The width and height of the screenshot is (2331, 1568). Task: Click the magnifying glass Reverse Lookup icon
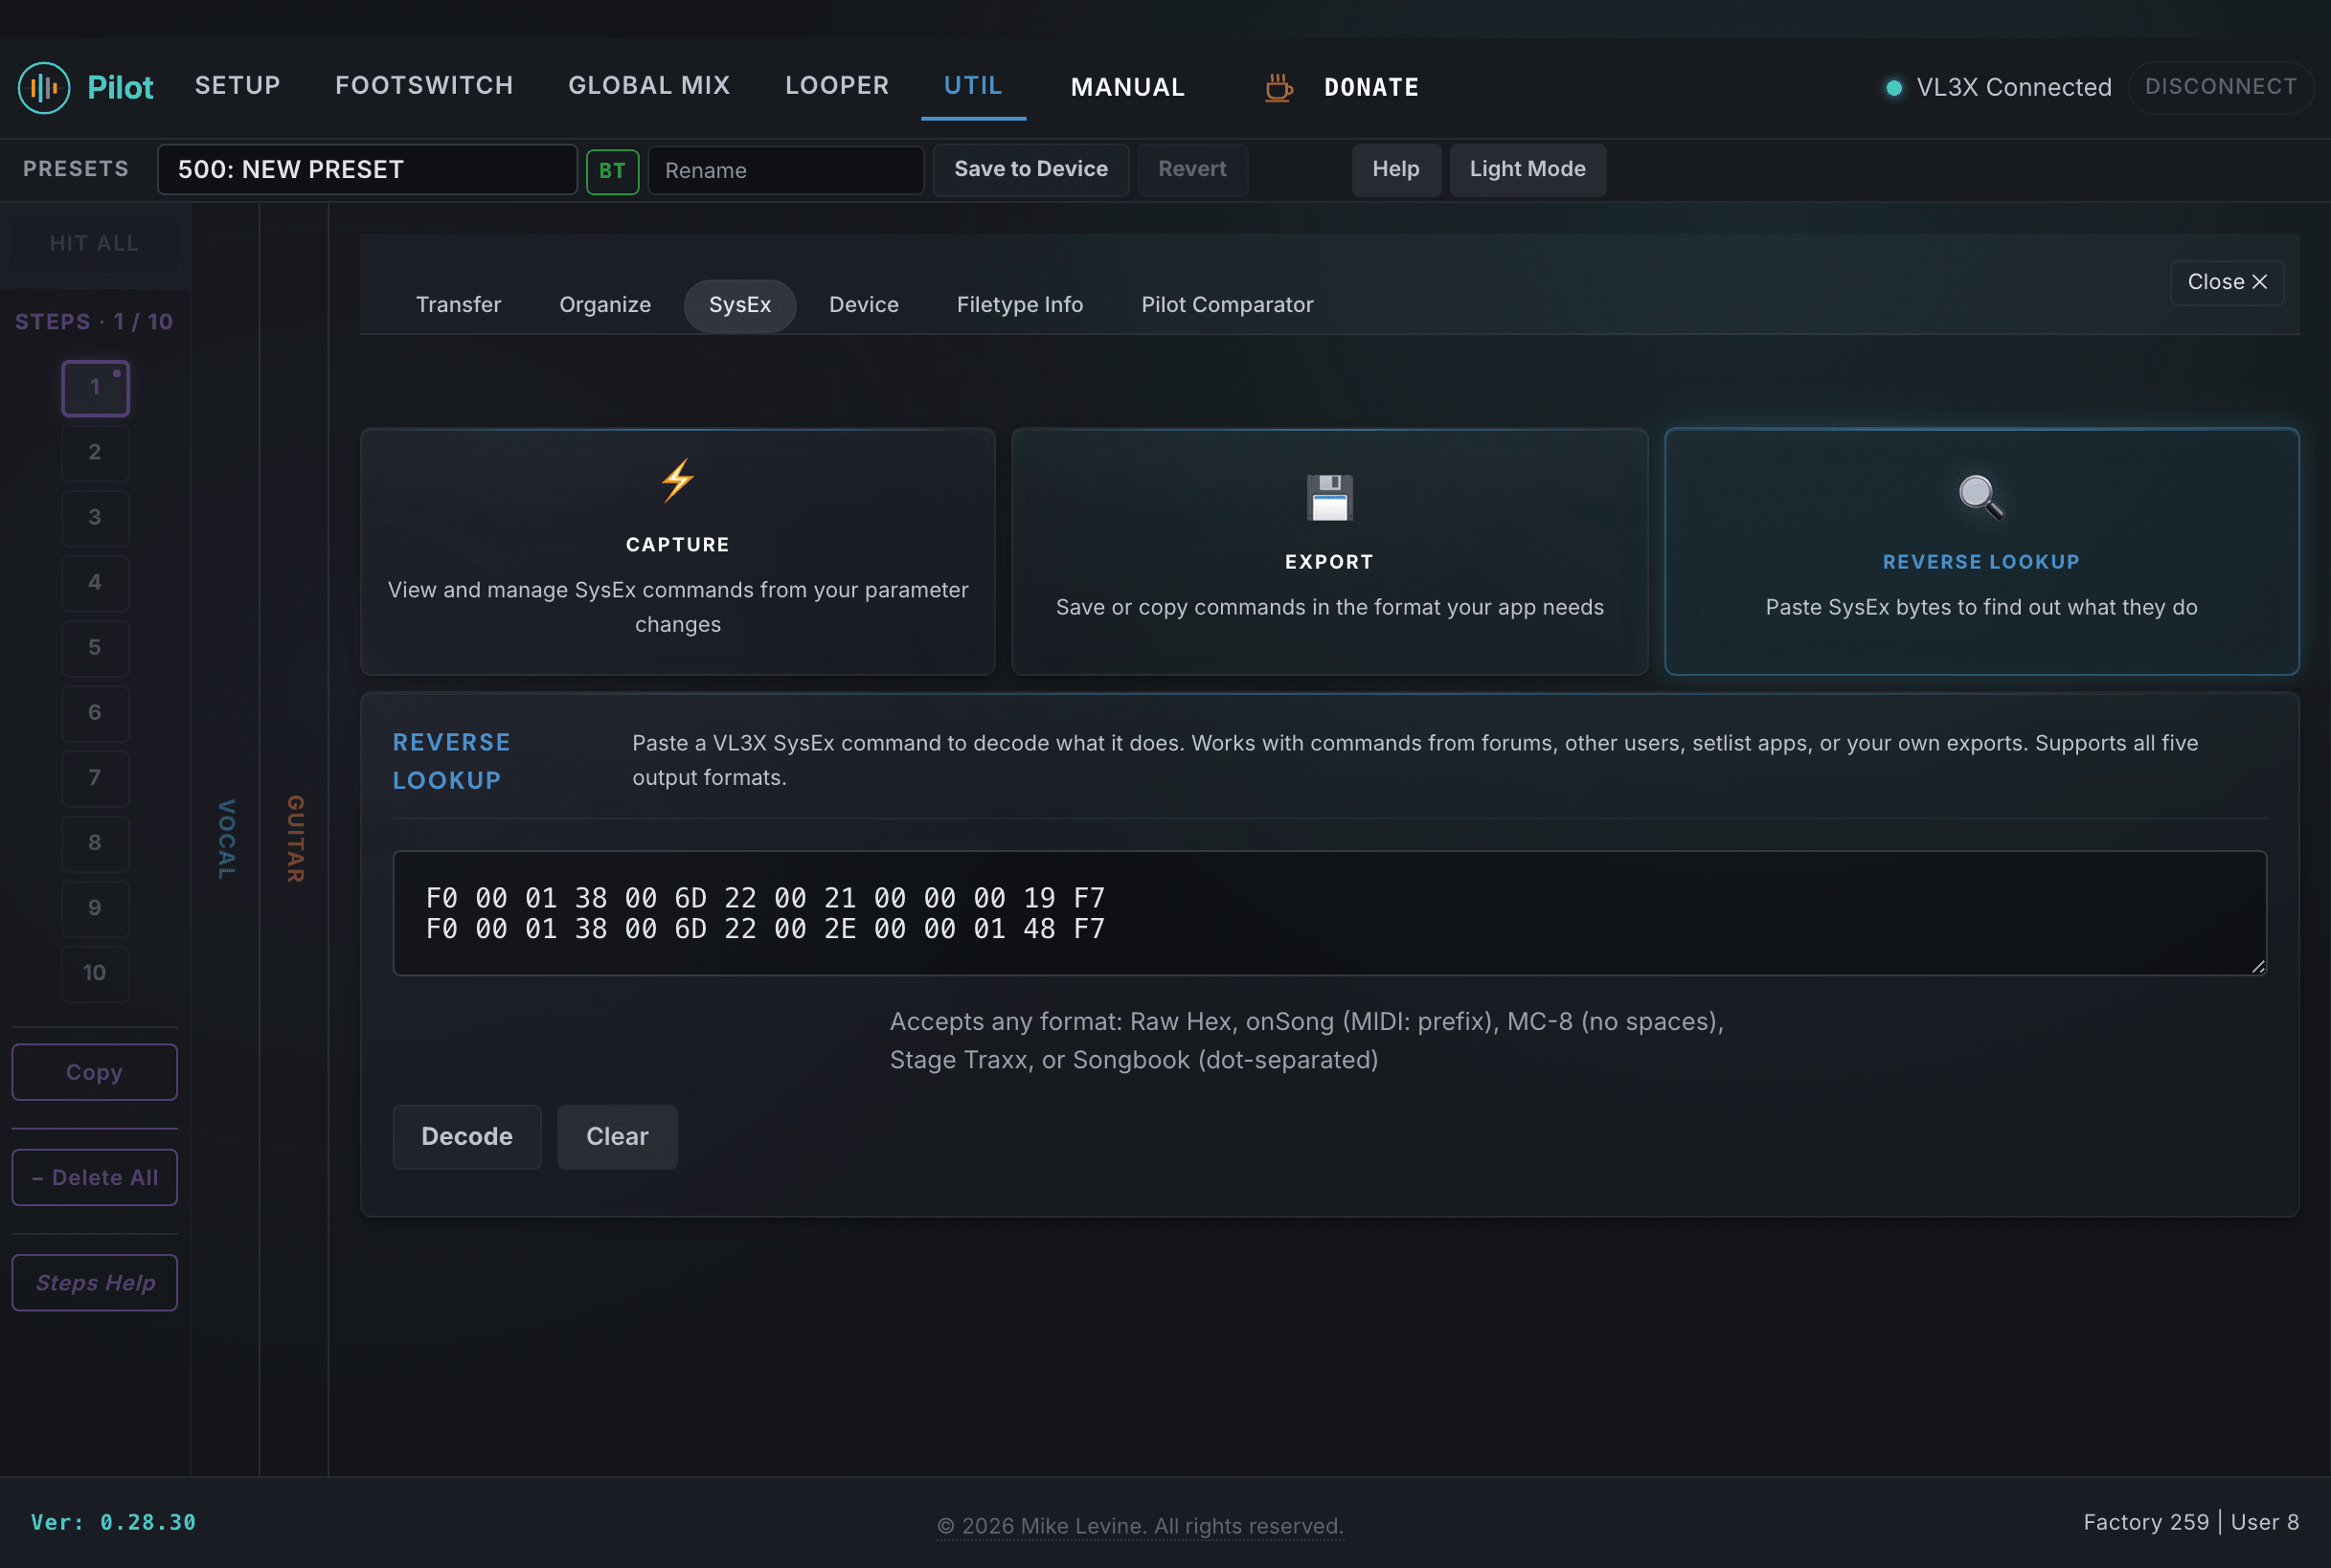(1980, 497)
